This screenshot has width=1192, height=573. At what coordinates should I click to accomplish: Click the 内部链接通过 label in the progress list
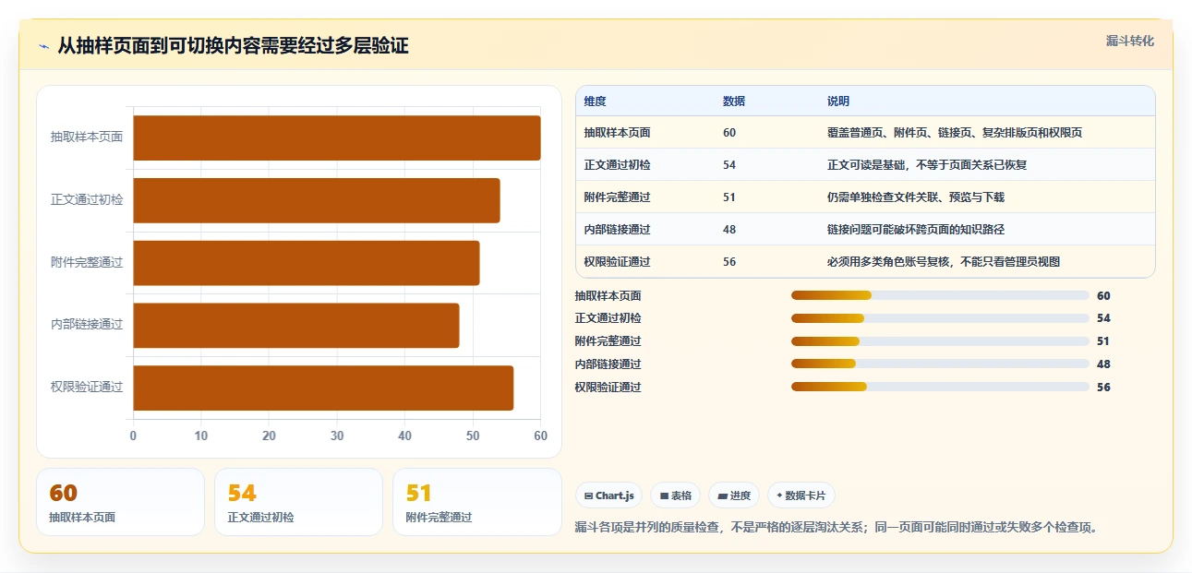[608, 364]
